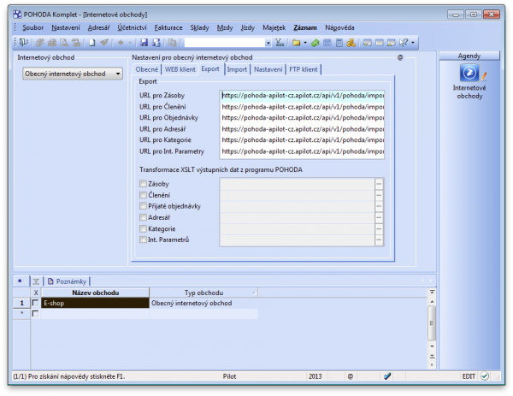This screenshot has height=396, width=513.
Task: Open the Nastavení tab beside Import
Action: point(268,69)
